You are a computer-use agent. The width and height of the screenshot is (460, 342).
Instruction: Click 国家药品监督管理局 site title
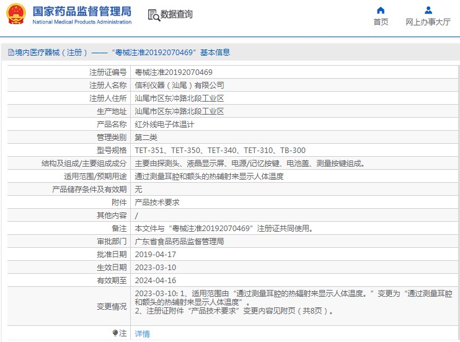[82, 11]
